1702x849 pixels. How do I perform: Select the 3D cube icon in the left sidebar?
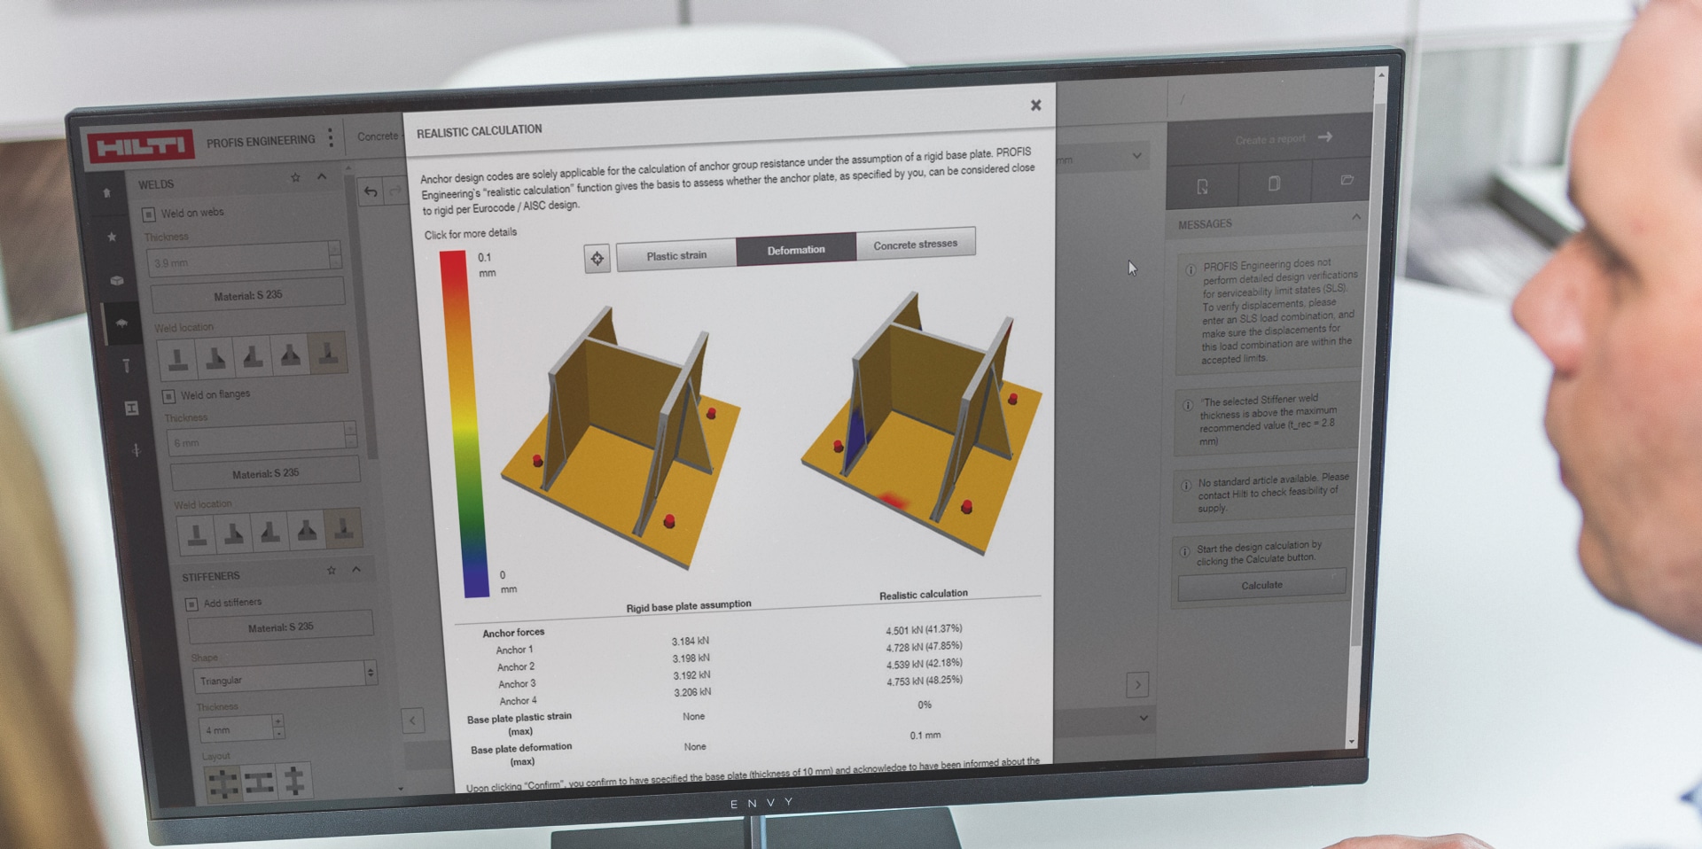pyautogui.click(x=115, y=281)
